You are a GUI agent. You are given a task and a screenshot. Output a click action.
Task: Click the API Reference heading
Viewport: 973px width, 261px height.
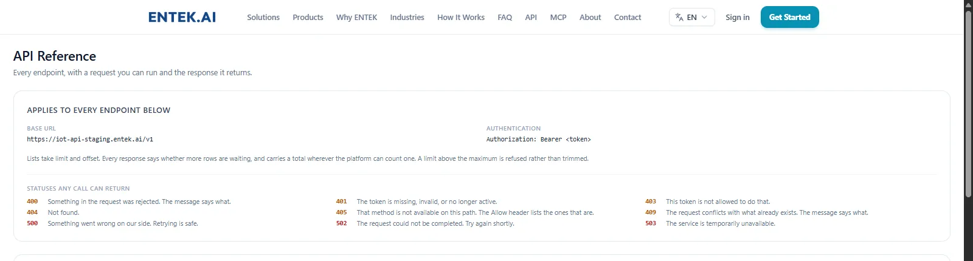55,56
